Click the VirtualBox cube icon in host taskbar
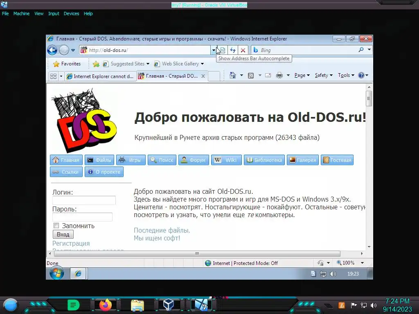 point(169,305)
